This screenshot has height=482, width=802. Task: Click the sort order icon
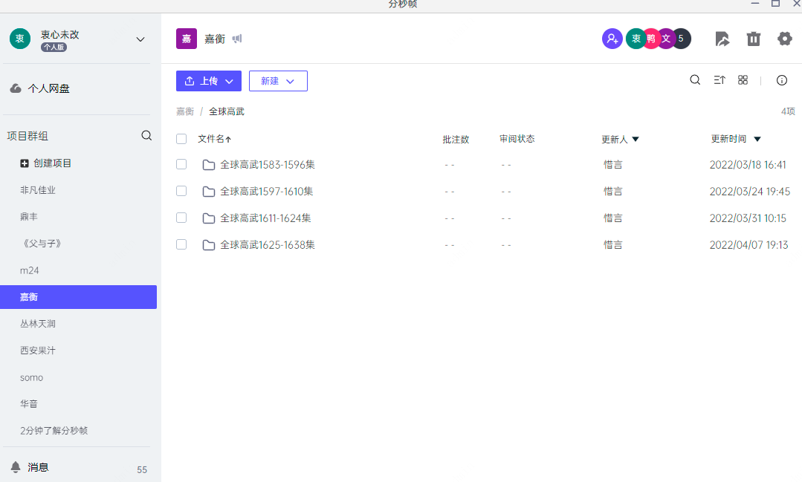[x=719, y=79]
